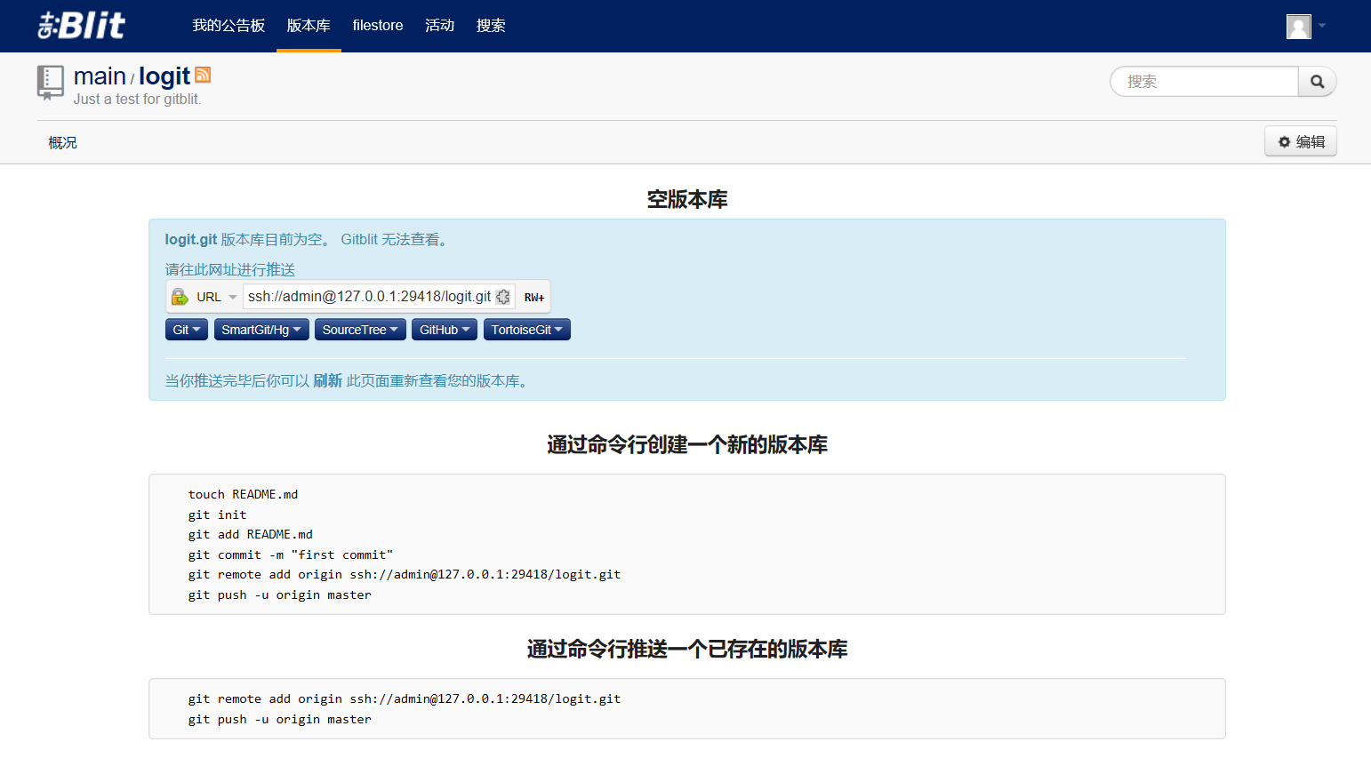Click the magnifier icon to search
1371x758 pixels.
click(x=1317, y=81)
